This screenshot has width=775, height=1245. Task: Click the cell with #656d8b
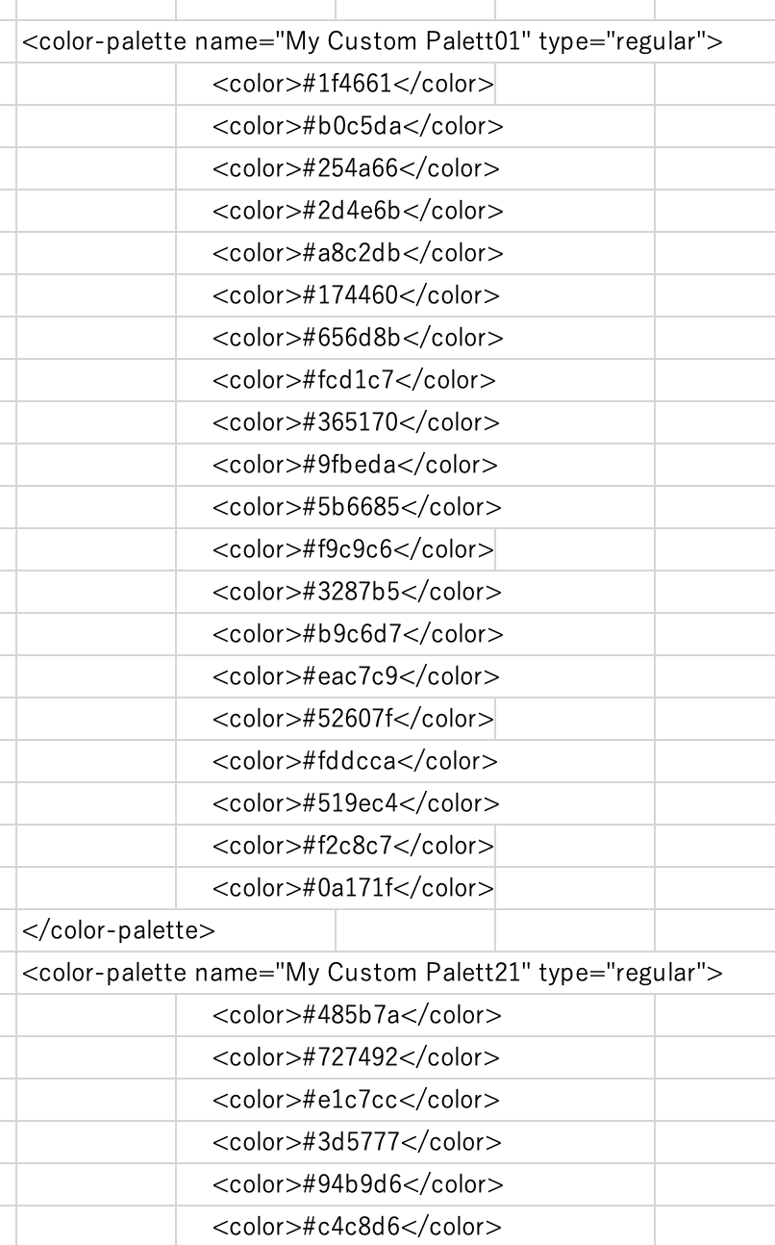(336, 338)
